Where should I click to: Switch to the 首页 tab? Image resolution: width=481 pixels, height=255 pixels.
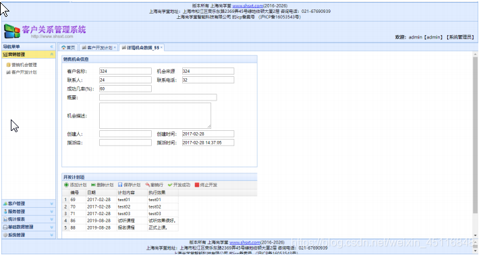coord(68,48)
